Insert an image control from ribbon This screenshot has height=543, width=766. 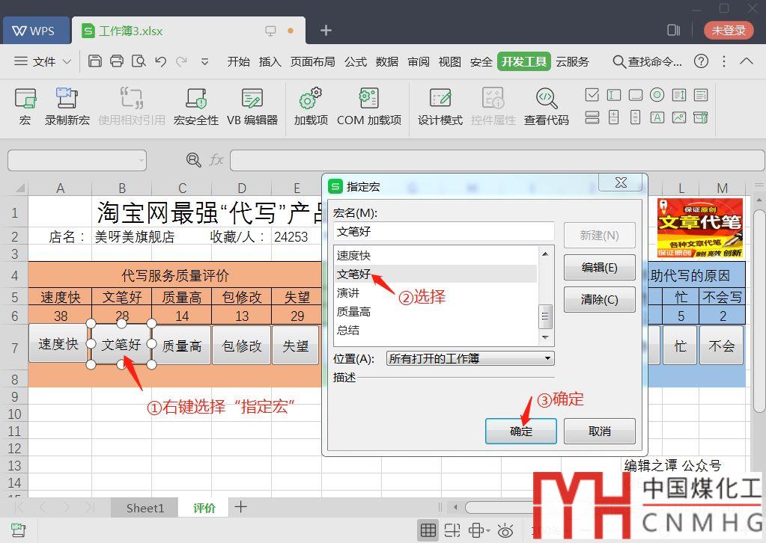(x=679, y=117)
